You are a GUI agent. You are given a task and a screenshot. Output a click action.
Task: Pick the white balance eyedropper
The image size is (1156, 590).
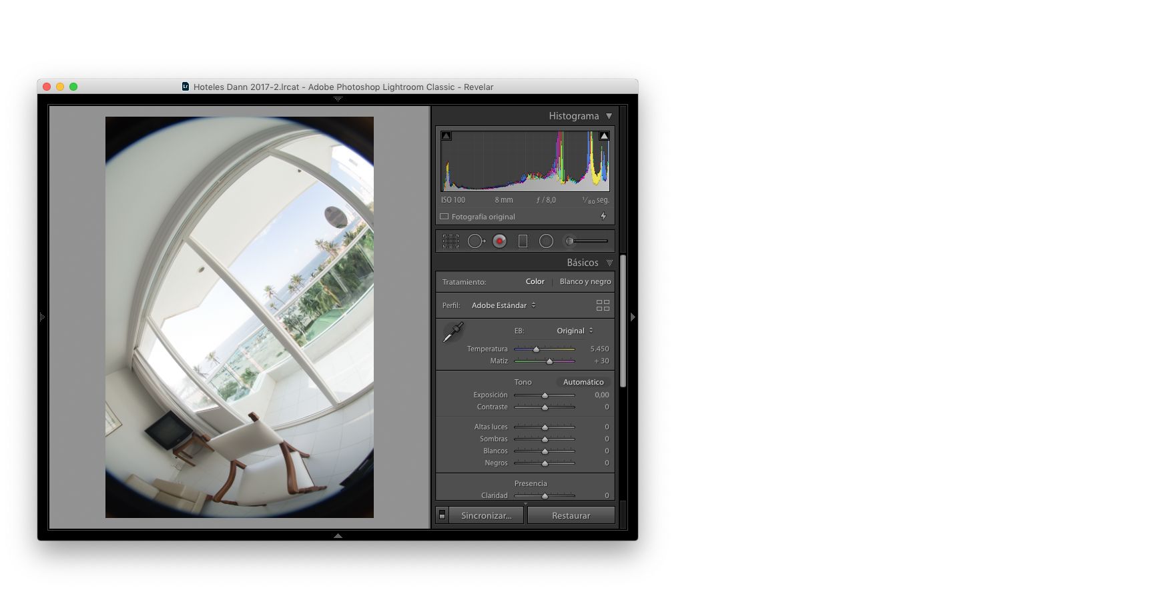point(453,332)
